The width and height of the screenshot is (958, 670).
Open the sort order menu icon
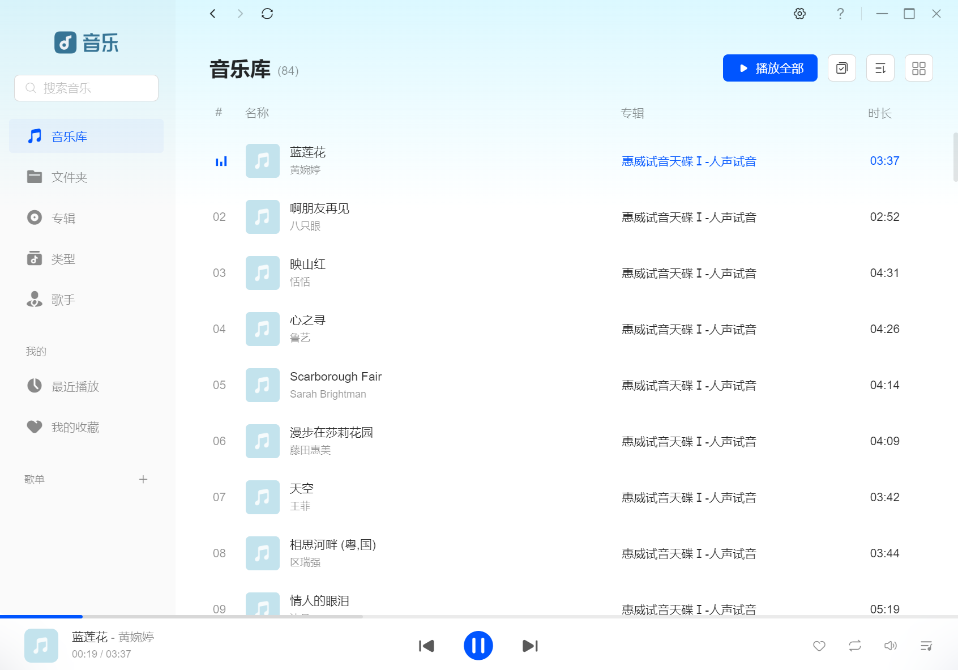point(880,68)
